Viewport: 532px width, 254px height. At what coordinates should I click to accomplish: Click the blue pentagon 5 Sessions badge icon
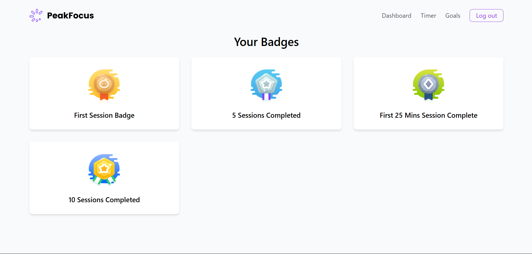click(x=266, y=84)
